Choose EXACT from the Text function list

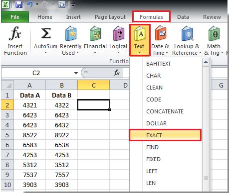(x=165, y=135)
